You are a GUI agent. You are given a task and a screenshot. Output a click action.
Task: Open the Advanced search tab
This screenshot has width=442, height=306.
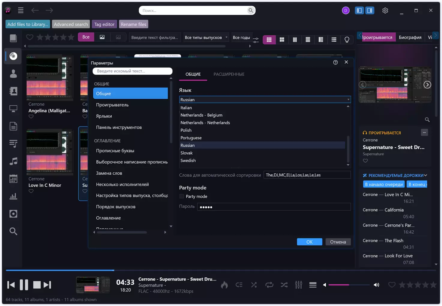[71, 24]
